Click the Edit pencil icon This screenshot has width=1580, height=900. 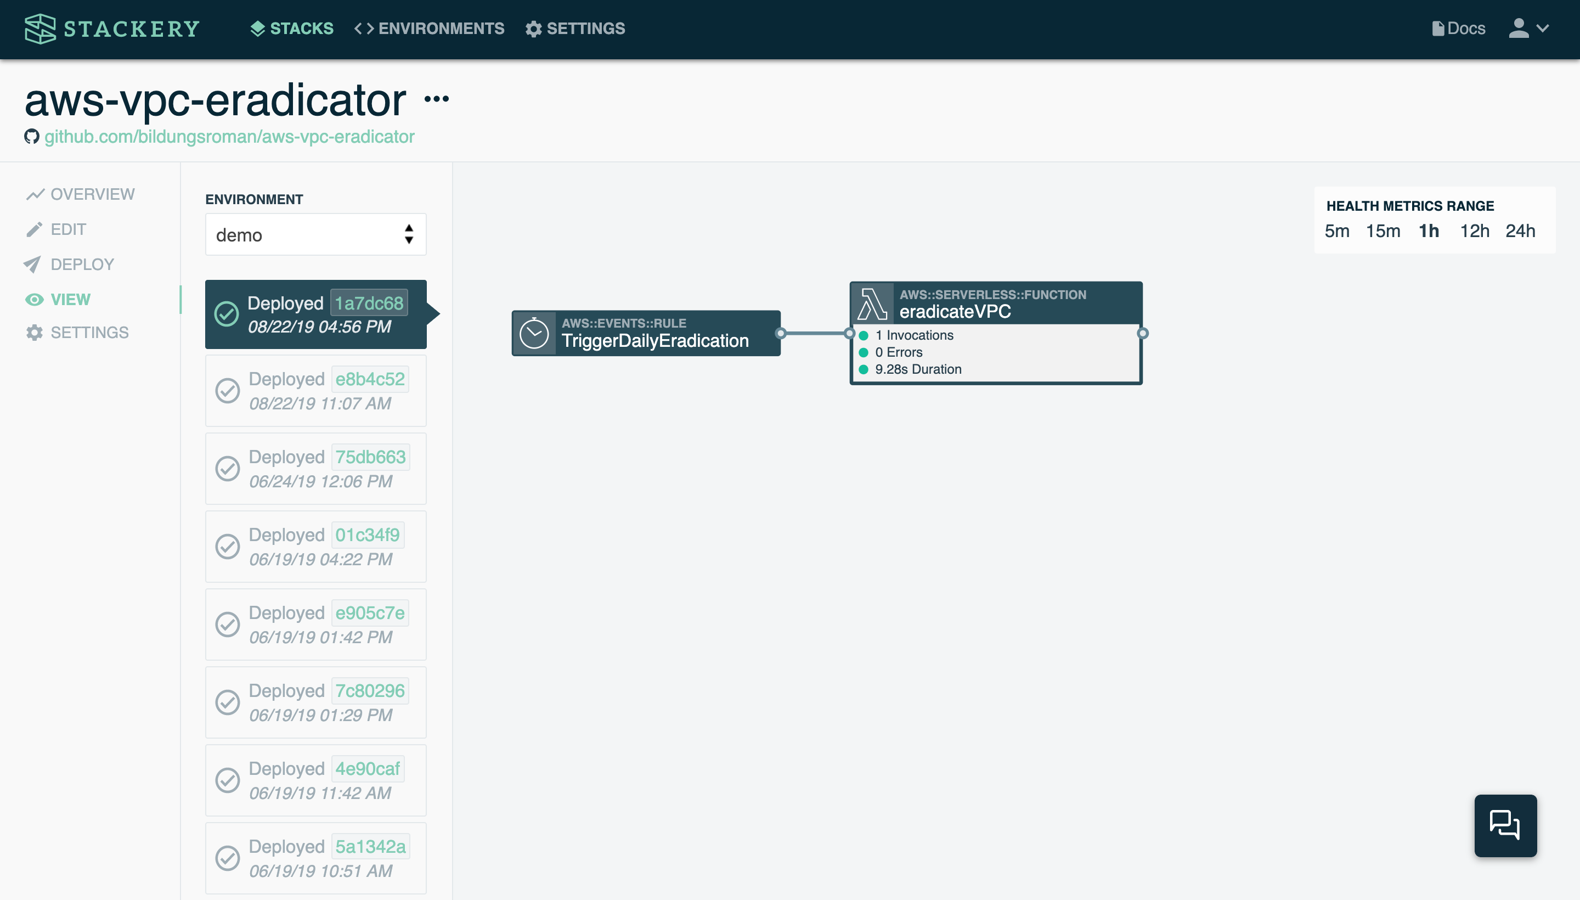tap(35, 229)
